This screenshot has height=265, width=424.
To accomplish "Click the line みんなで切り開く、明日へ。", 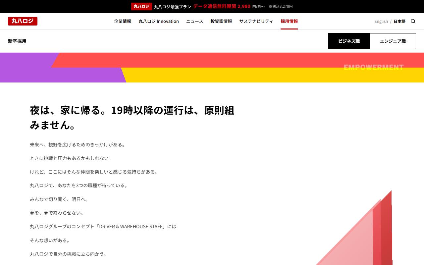I will 59,199.
